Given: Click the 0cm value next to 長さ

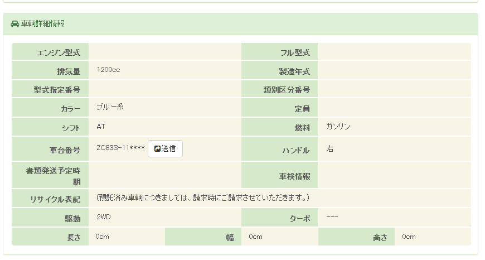Looking at the screenshot, I should click(102, 237).
